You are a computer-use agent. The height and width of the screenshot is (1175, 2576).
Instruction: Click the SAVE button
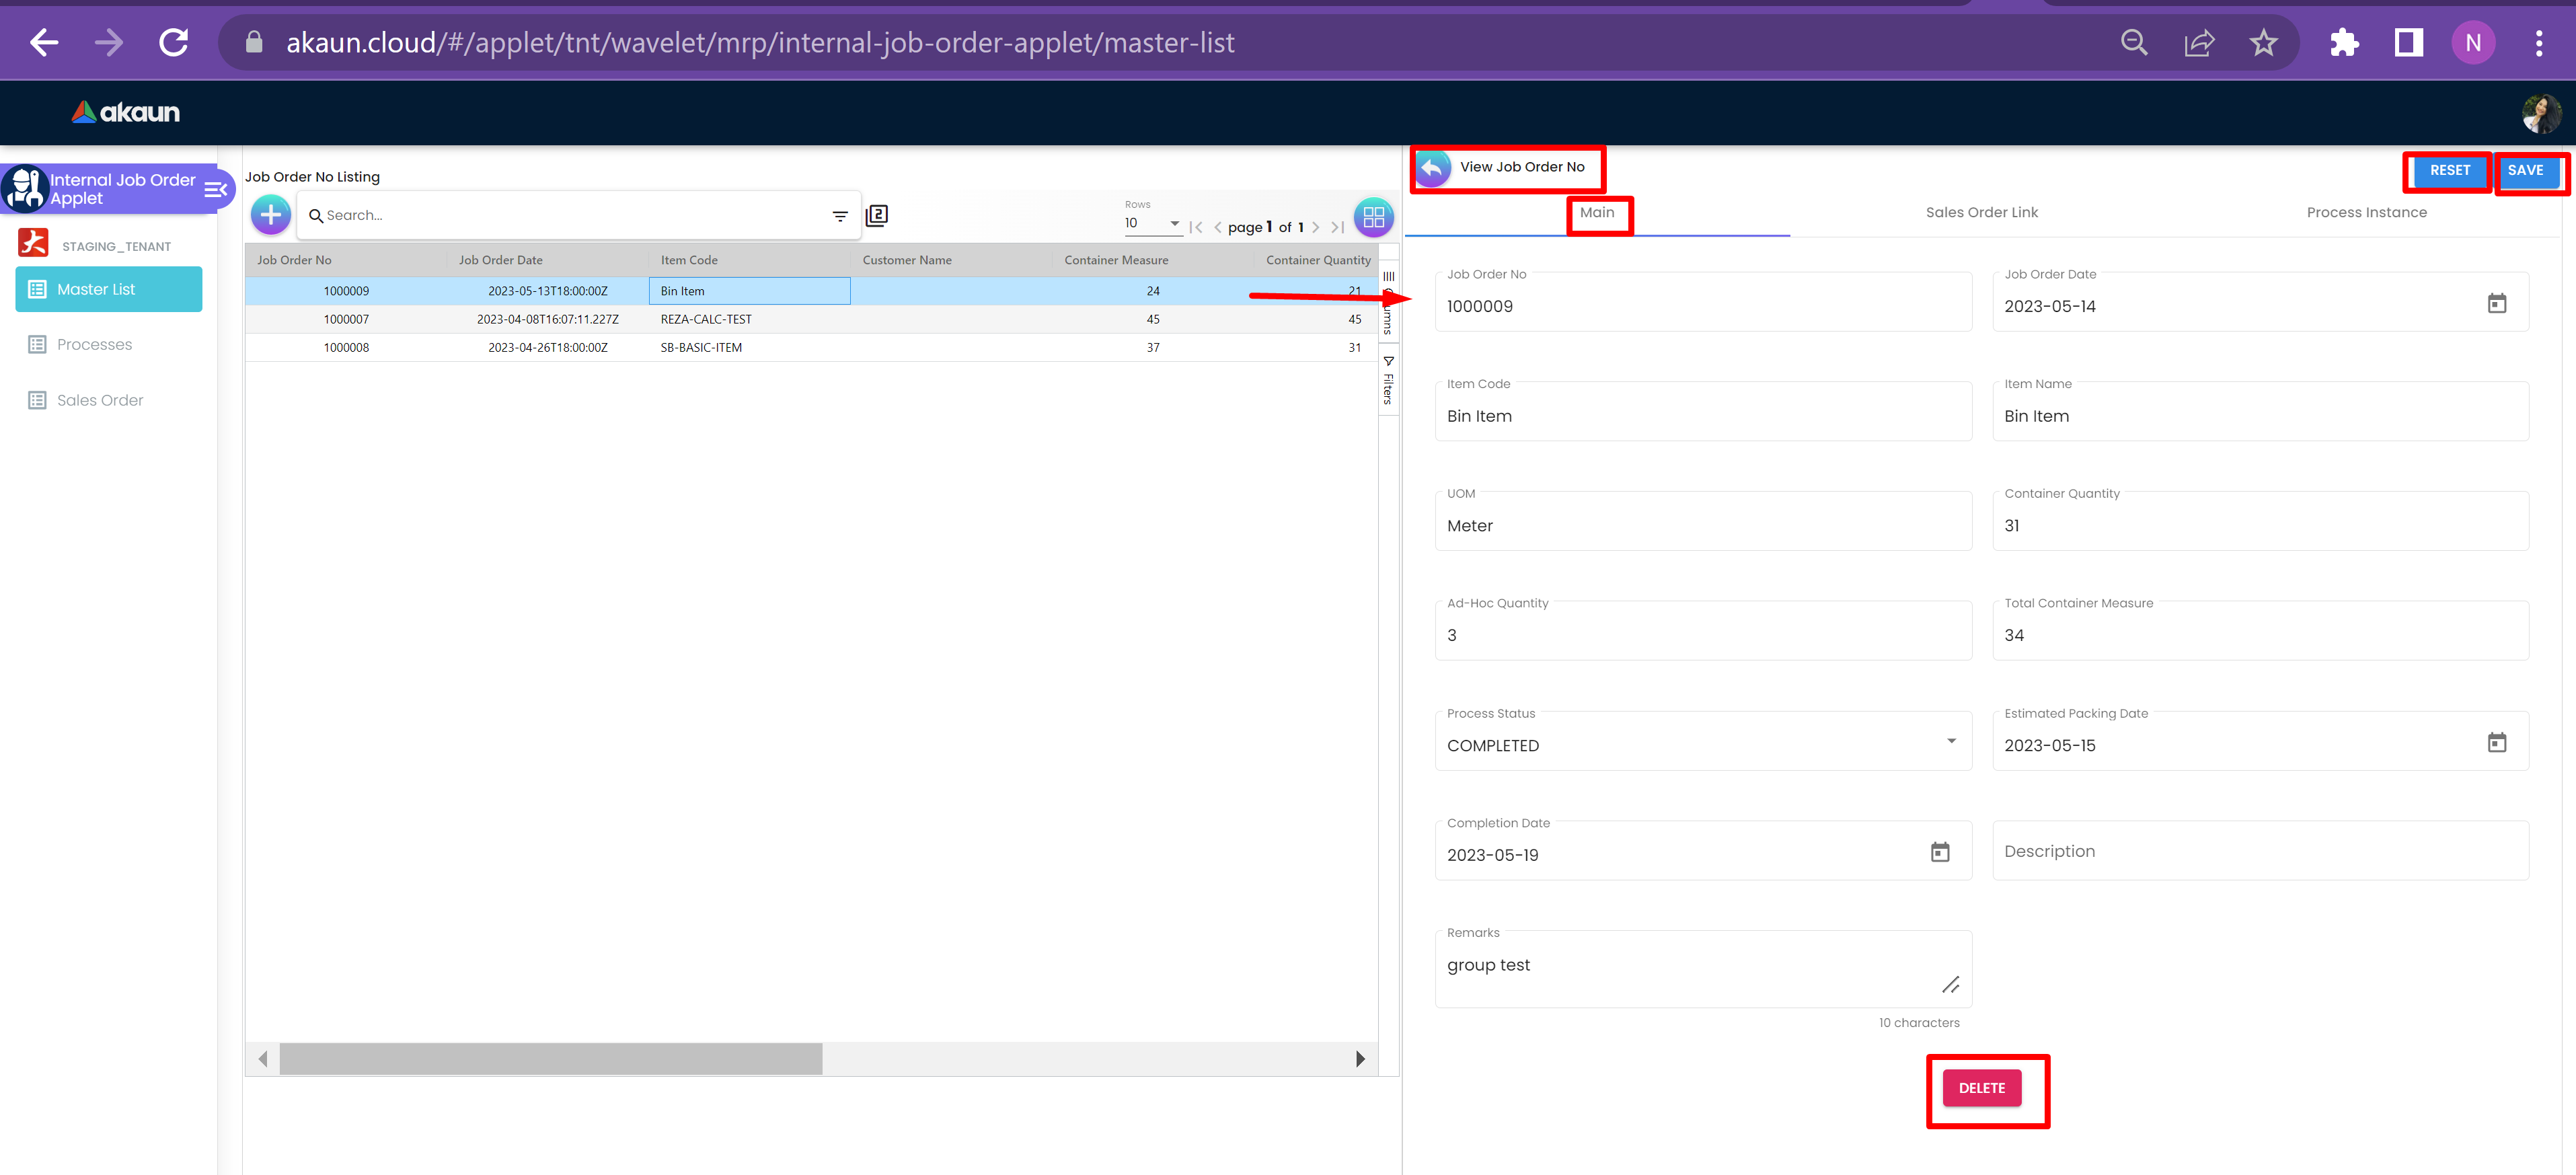click(2524, 170)
